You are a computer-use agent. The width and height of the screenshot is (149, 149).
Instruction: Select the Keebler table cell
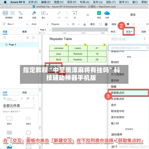[x=78, y=60]
